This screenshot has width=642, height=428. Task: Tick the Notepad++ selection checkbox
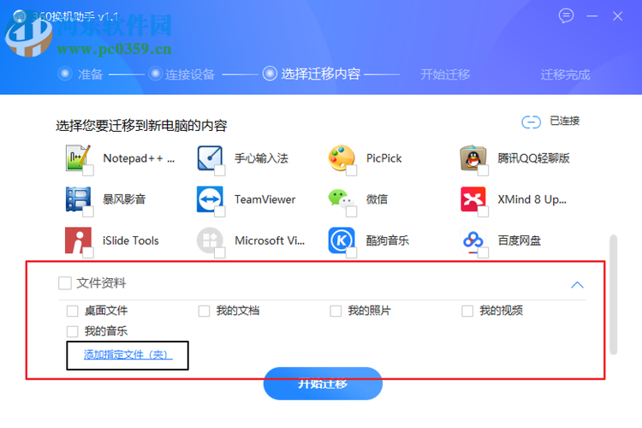[88, 170]
